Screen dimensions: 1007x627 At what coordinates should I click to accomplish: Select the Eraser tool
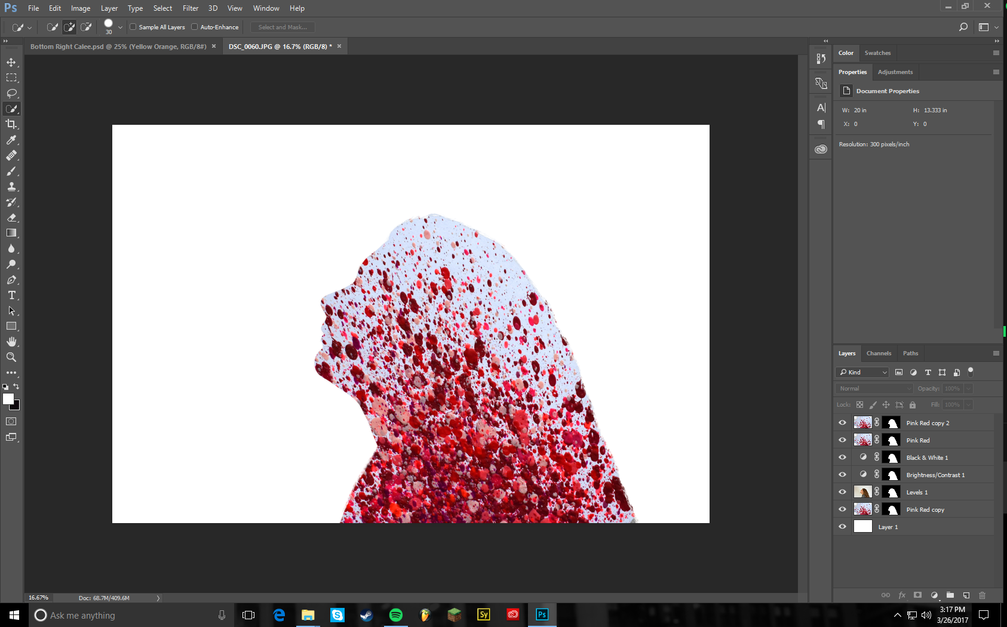click(x=11, y=217)
